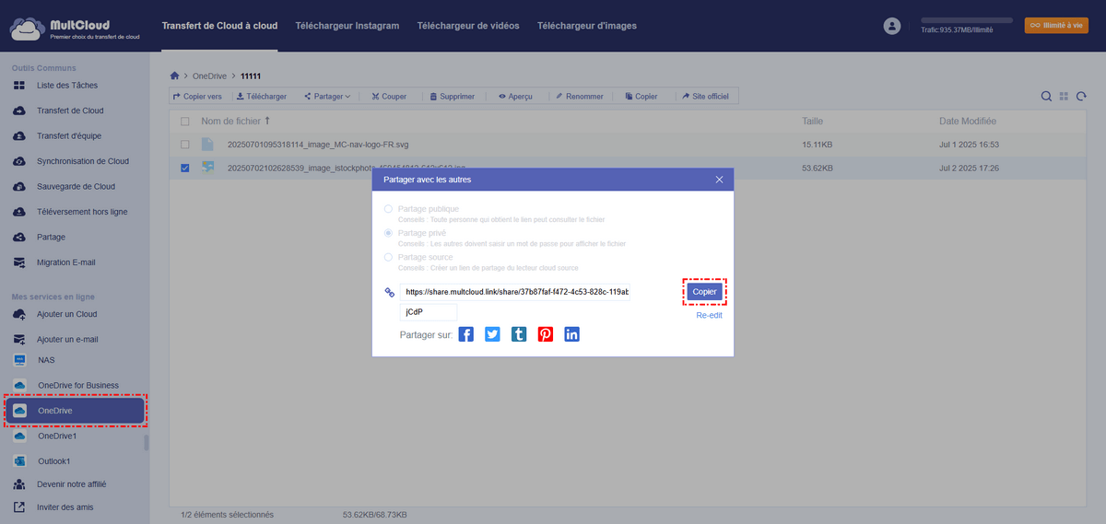Switch to Téléchargeur de vidéos tab
Screen dimensions: 1106x524
coord(467,26)
